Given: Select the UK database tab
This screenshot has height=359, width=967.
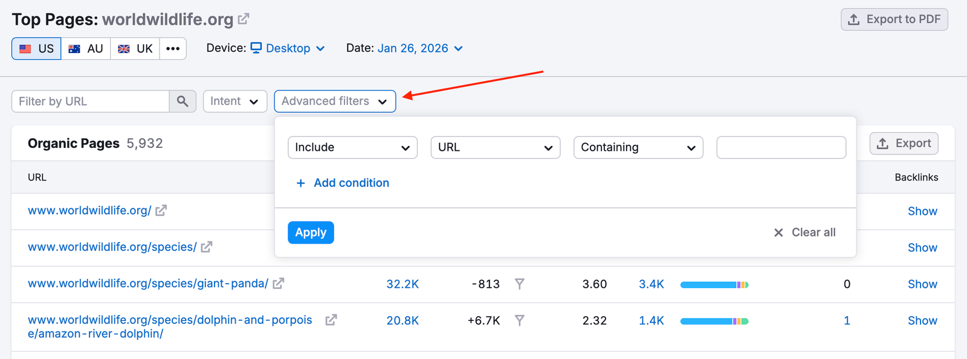Looking at the screenshot, I should point(135,49).
